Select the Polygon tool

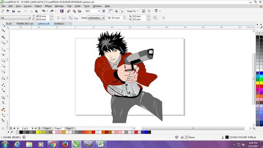pyautogui.click(x=3, y=71)
